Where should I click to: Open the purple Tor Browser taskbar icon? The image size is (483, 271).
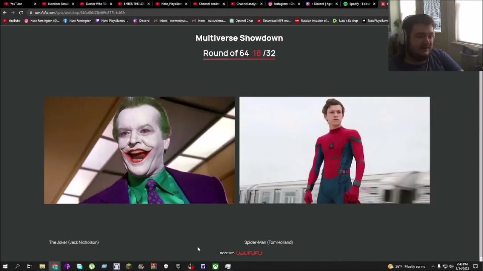tap(67, 266)
